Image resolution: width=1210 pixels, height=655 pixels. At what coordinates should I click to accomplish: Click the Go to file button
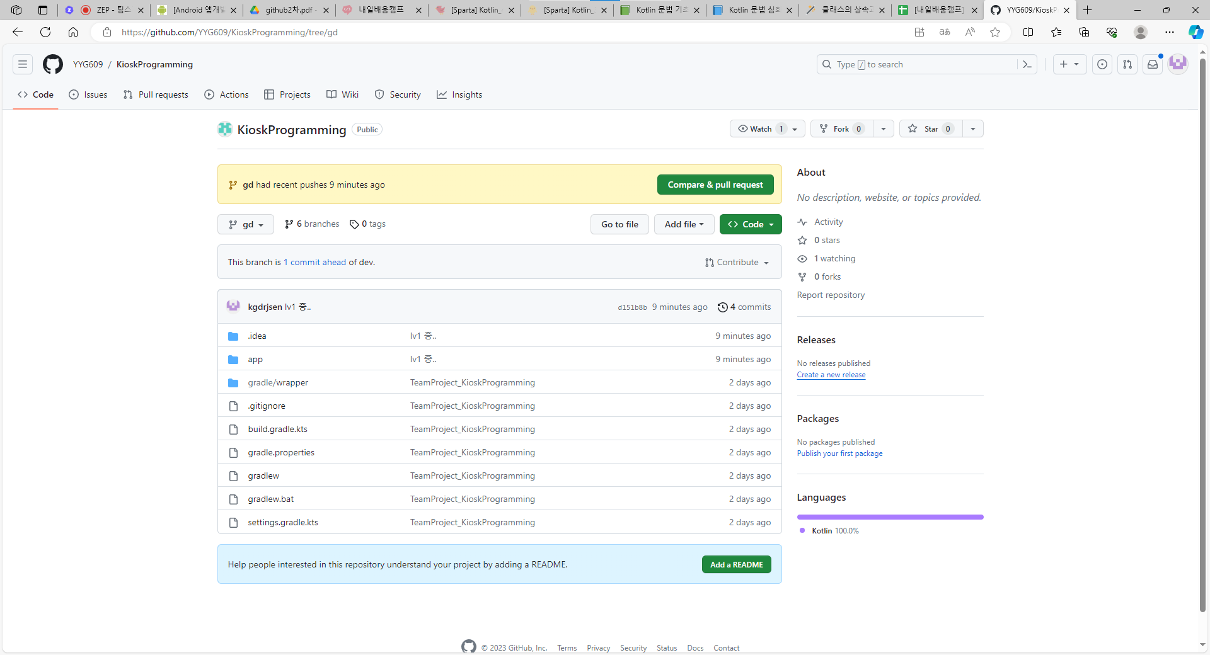click(619, 224)
